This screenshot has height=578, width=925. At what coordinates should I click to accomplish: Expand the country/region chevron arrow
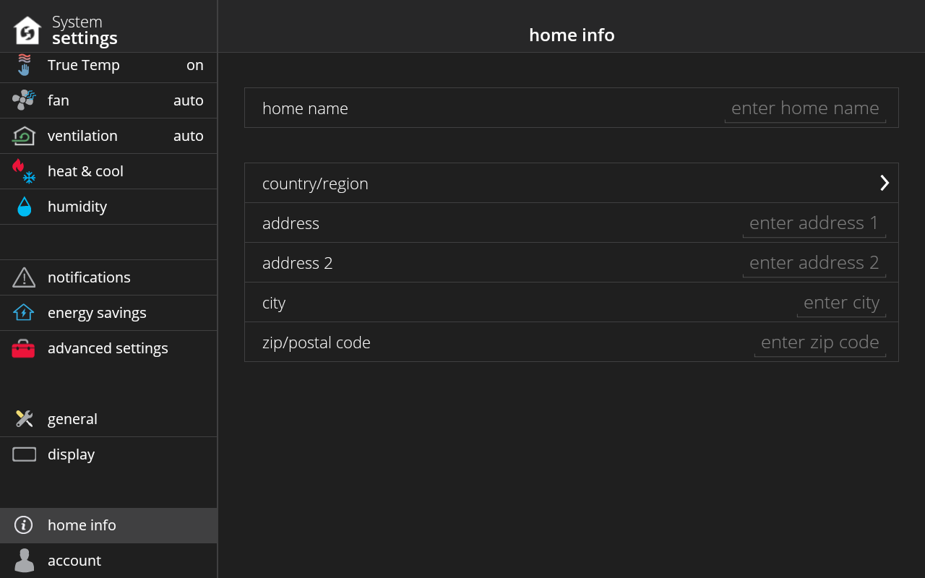(885, 183)
